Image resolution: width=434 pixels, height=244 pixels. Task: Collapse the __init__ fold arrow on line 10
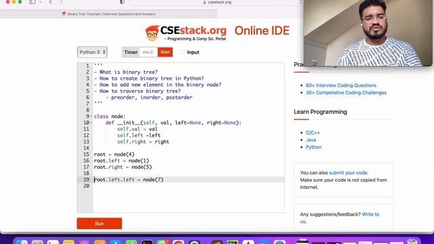[x=92, y=123]
